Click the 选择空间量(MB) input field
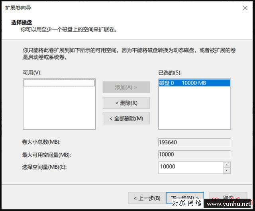Screen dimensions: 255x211 [x=191, y=168]
